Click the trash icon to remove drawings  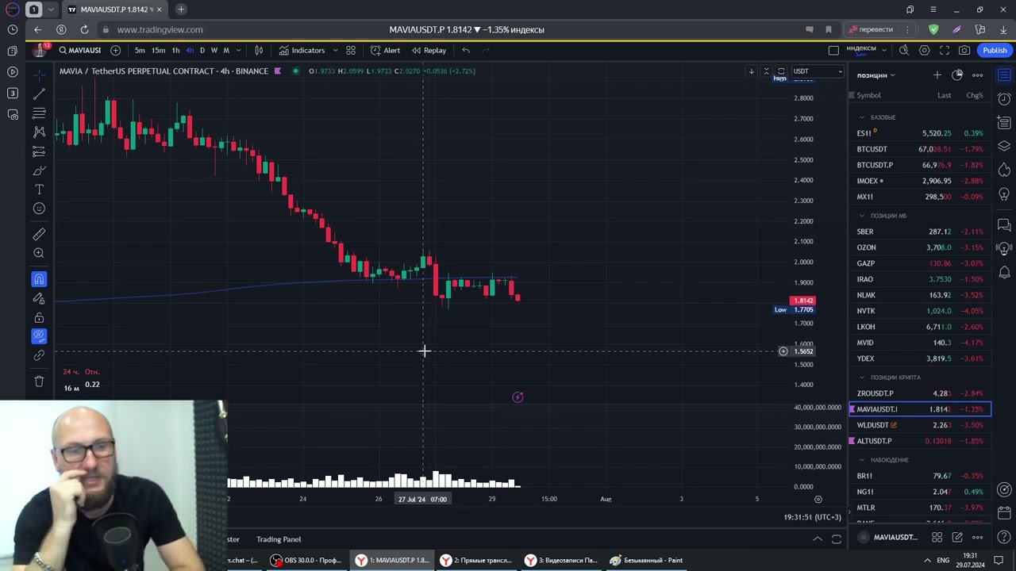[39, 381]
